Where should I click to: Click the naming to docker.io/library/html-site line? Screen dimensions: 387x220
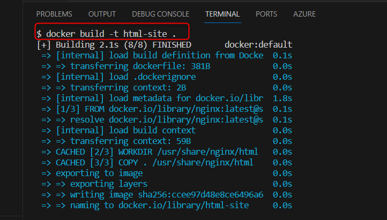click(x=167, y=206)
